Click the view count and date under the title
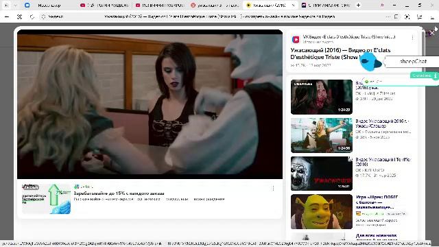The width and height of the screenshot is (439, 247). coord(311,65)
